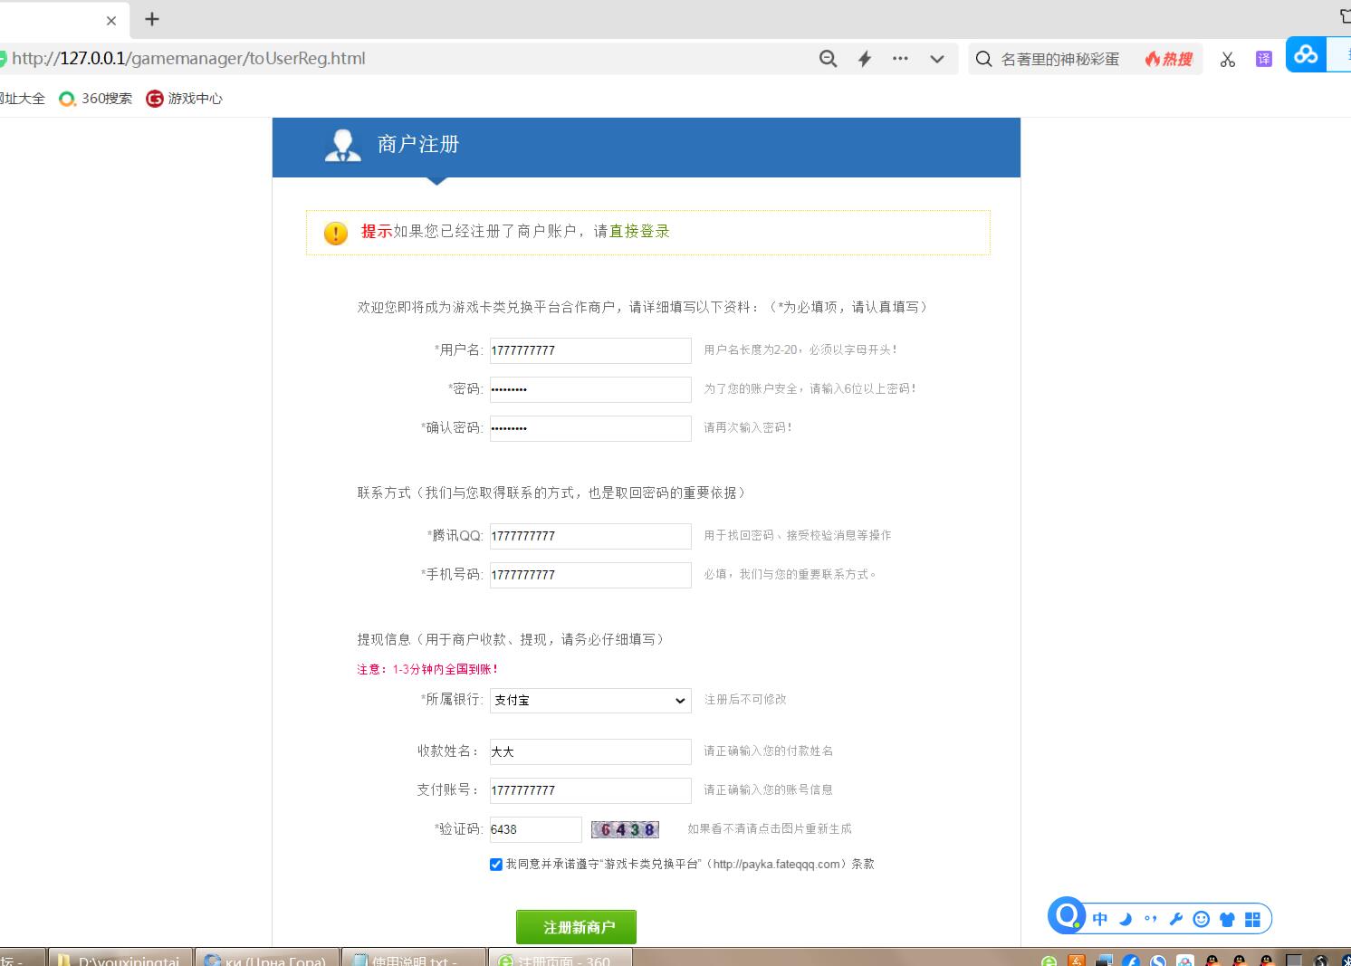Open the 游戏中心 bookmark
The image size is (1351, 966).
[185, 99]
